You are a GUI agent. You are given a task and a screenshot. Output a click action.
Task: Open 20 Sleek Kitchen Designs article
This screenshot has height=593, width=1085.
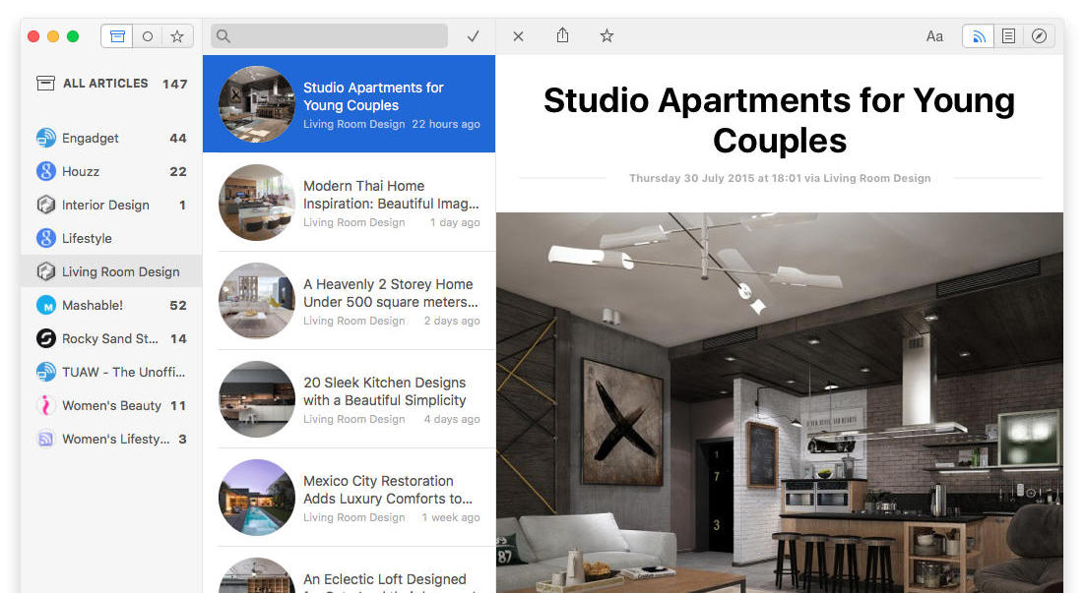tap(384, 391)
